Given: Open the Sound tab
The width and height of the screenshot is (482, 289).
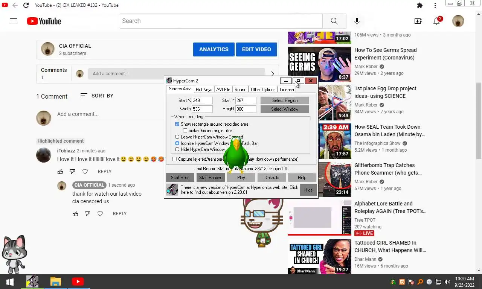Looking at the screenshot, I should (x=240, y=90).
